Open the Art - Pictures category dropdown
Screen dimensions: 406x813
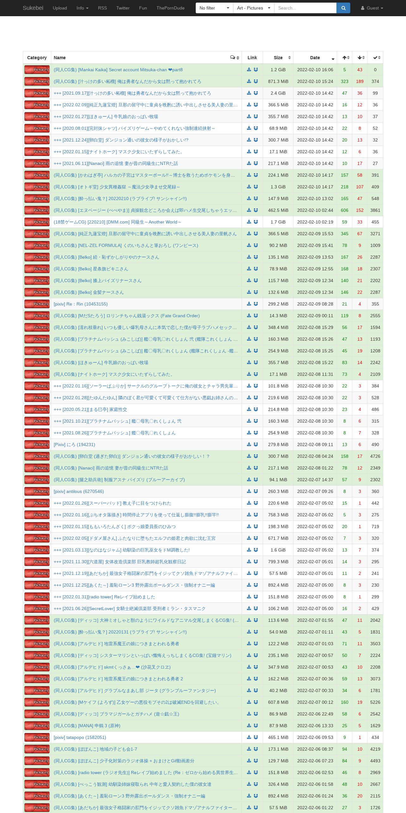[x=254, y=8]
